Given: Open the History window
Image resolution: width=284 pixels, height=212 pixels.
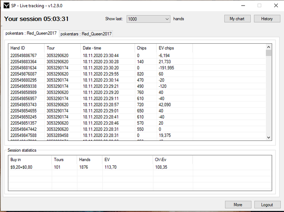Looking at the screenshot, I should pyautogui.click(x=267, y=19).
